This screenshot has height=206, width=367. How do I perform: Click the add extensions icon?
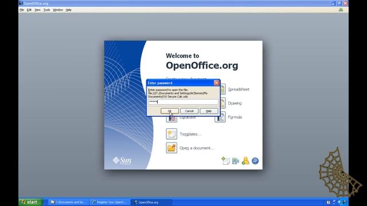[x=236, y=161]
